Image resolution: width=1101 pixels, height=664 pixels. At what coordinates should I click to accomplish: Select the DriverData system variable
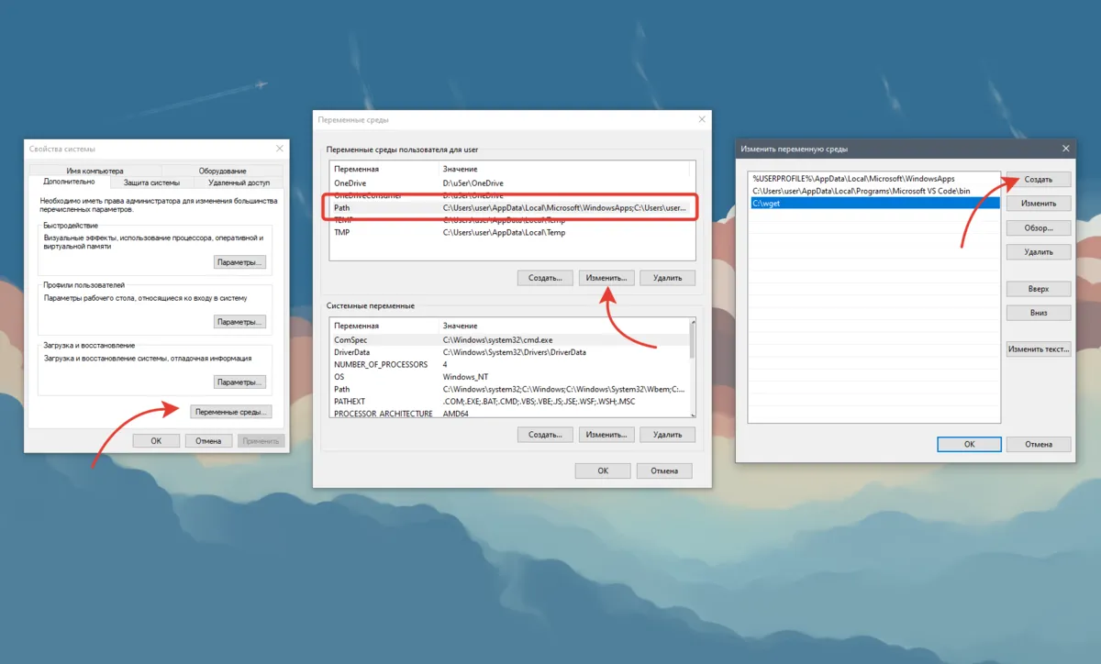[x=508, y=352]
